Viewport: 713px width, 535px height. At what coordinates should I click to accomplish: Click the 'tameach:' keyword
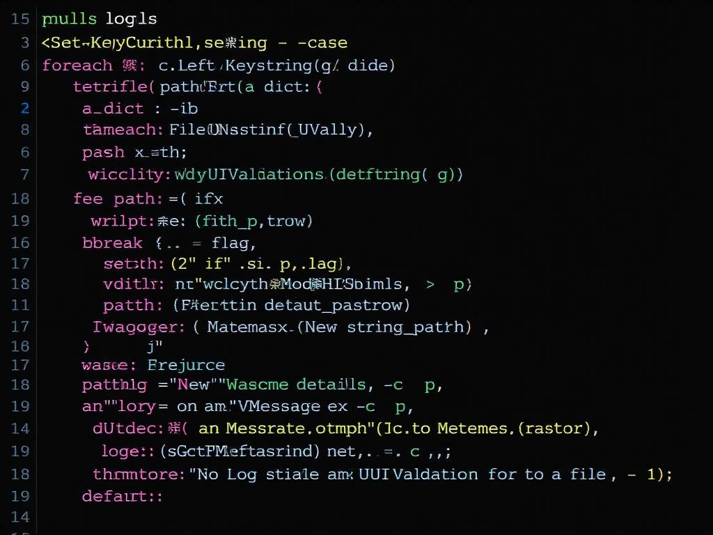123,130
